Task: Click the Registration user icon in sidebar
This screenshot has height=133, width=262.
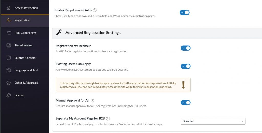Action: click(x=9, y=20)
